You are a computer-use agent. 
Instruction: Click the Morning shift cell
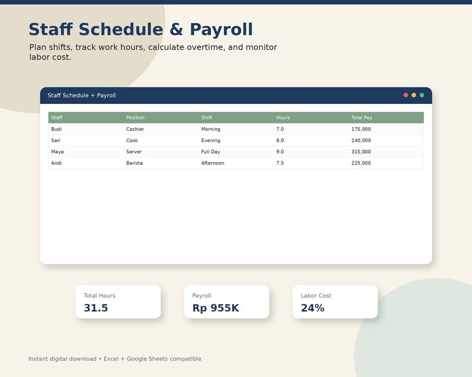(236, 129)
